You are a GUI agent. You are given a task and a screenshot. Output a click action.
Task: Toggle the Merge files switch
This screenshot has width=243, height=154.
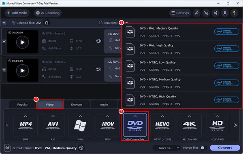[203, 148]
